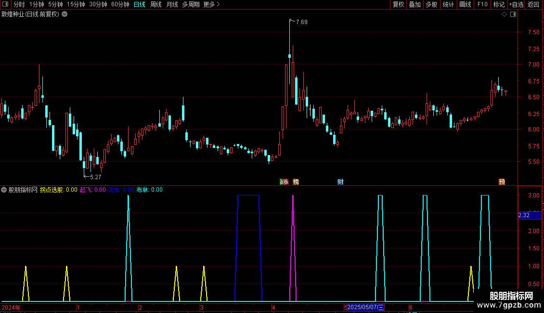Switch to 15分钟 period
This screenshot has height=313, width=544.
point(76,4)
